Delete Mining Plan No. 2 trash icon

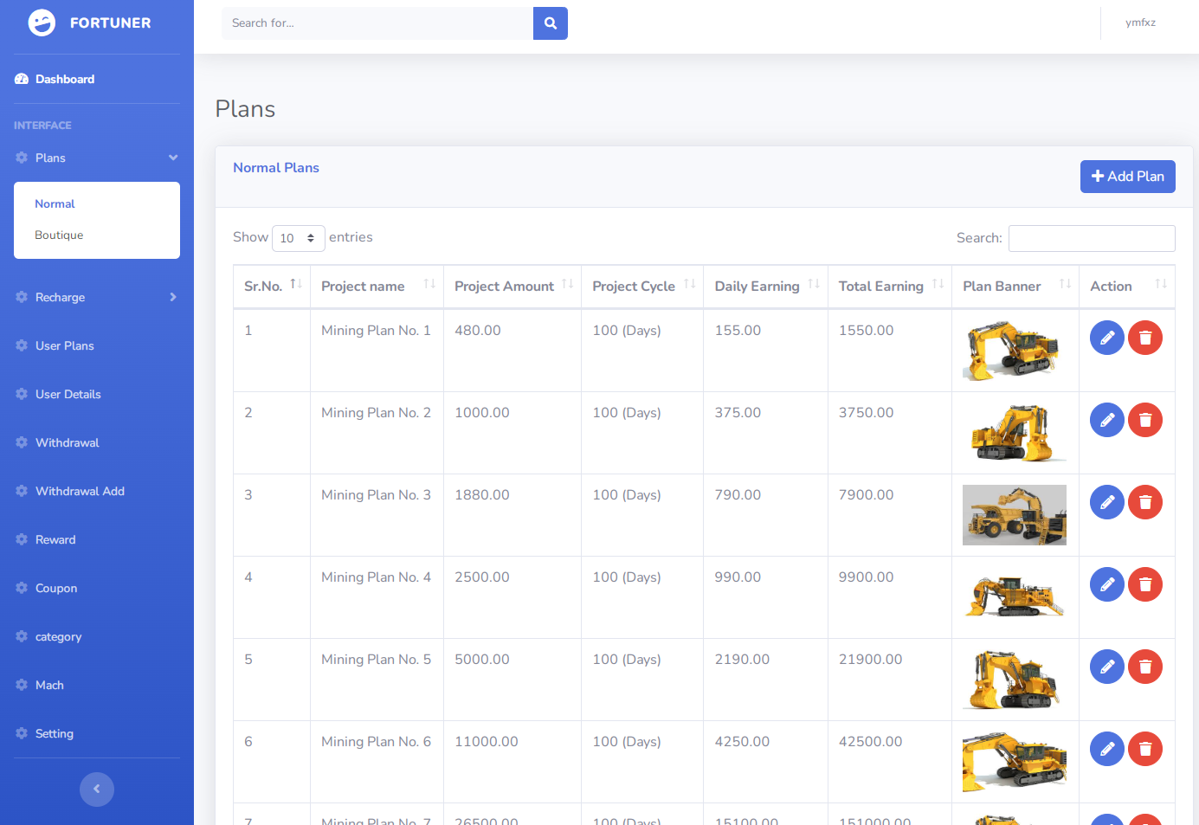click(1144, 420)
